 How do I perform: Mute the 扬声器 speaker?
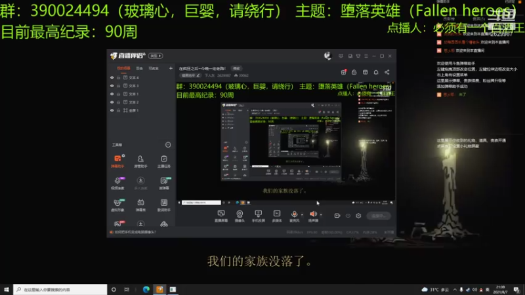pos(313,216)
